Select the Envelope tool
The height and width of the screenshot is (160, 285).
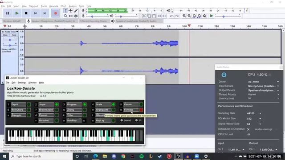pyautogui.click(x=71, y=11)
